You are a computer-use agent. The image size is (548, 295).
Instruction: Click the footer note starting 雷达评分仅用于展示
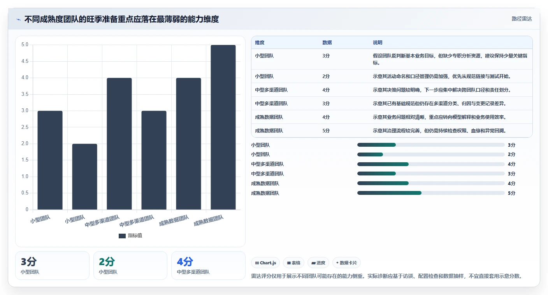387,276
